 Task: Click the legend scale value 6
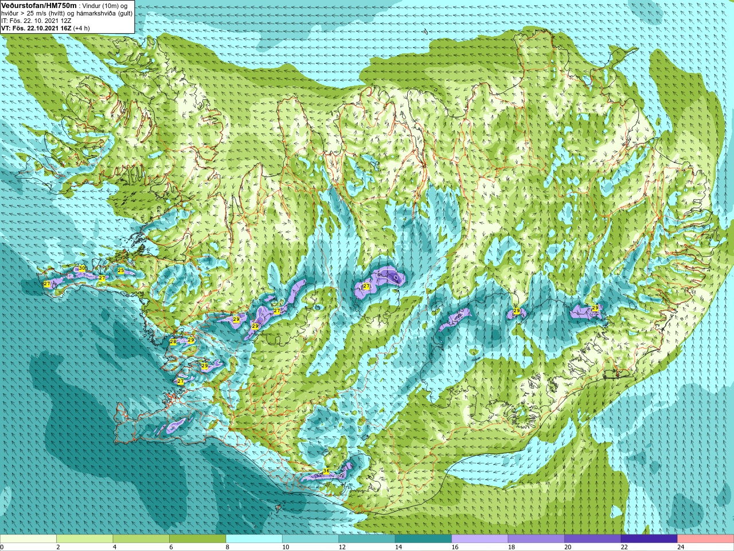pyautogui.click(x=171, y=548)
